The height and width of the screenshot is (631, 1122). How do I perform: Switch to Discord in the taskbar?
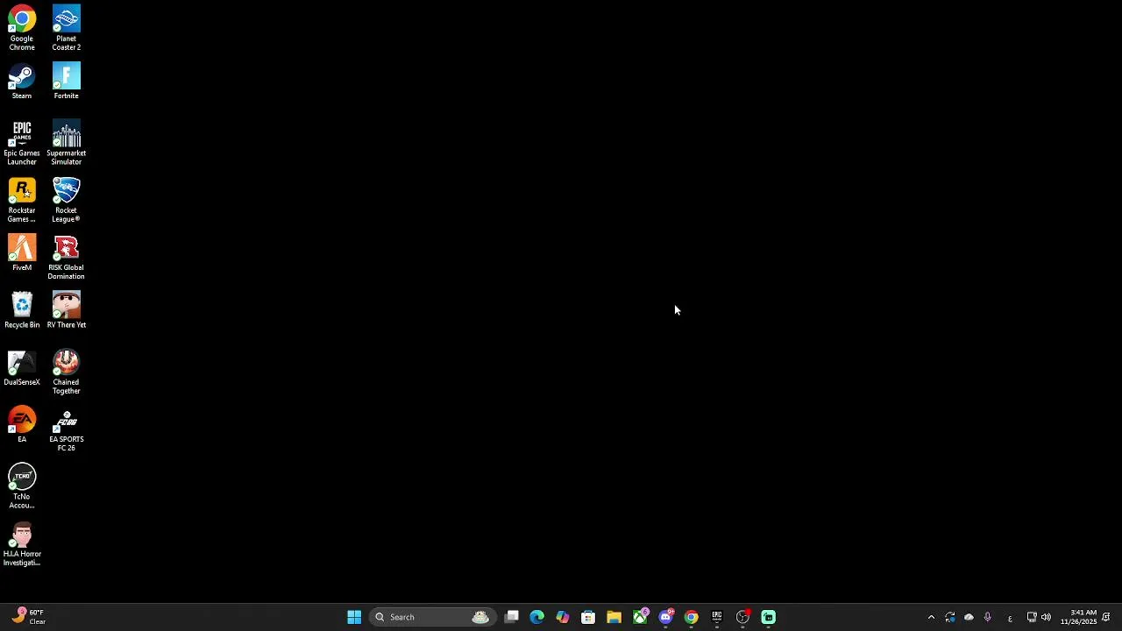click(665, 617)
